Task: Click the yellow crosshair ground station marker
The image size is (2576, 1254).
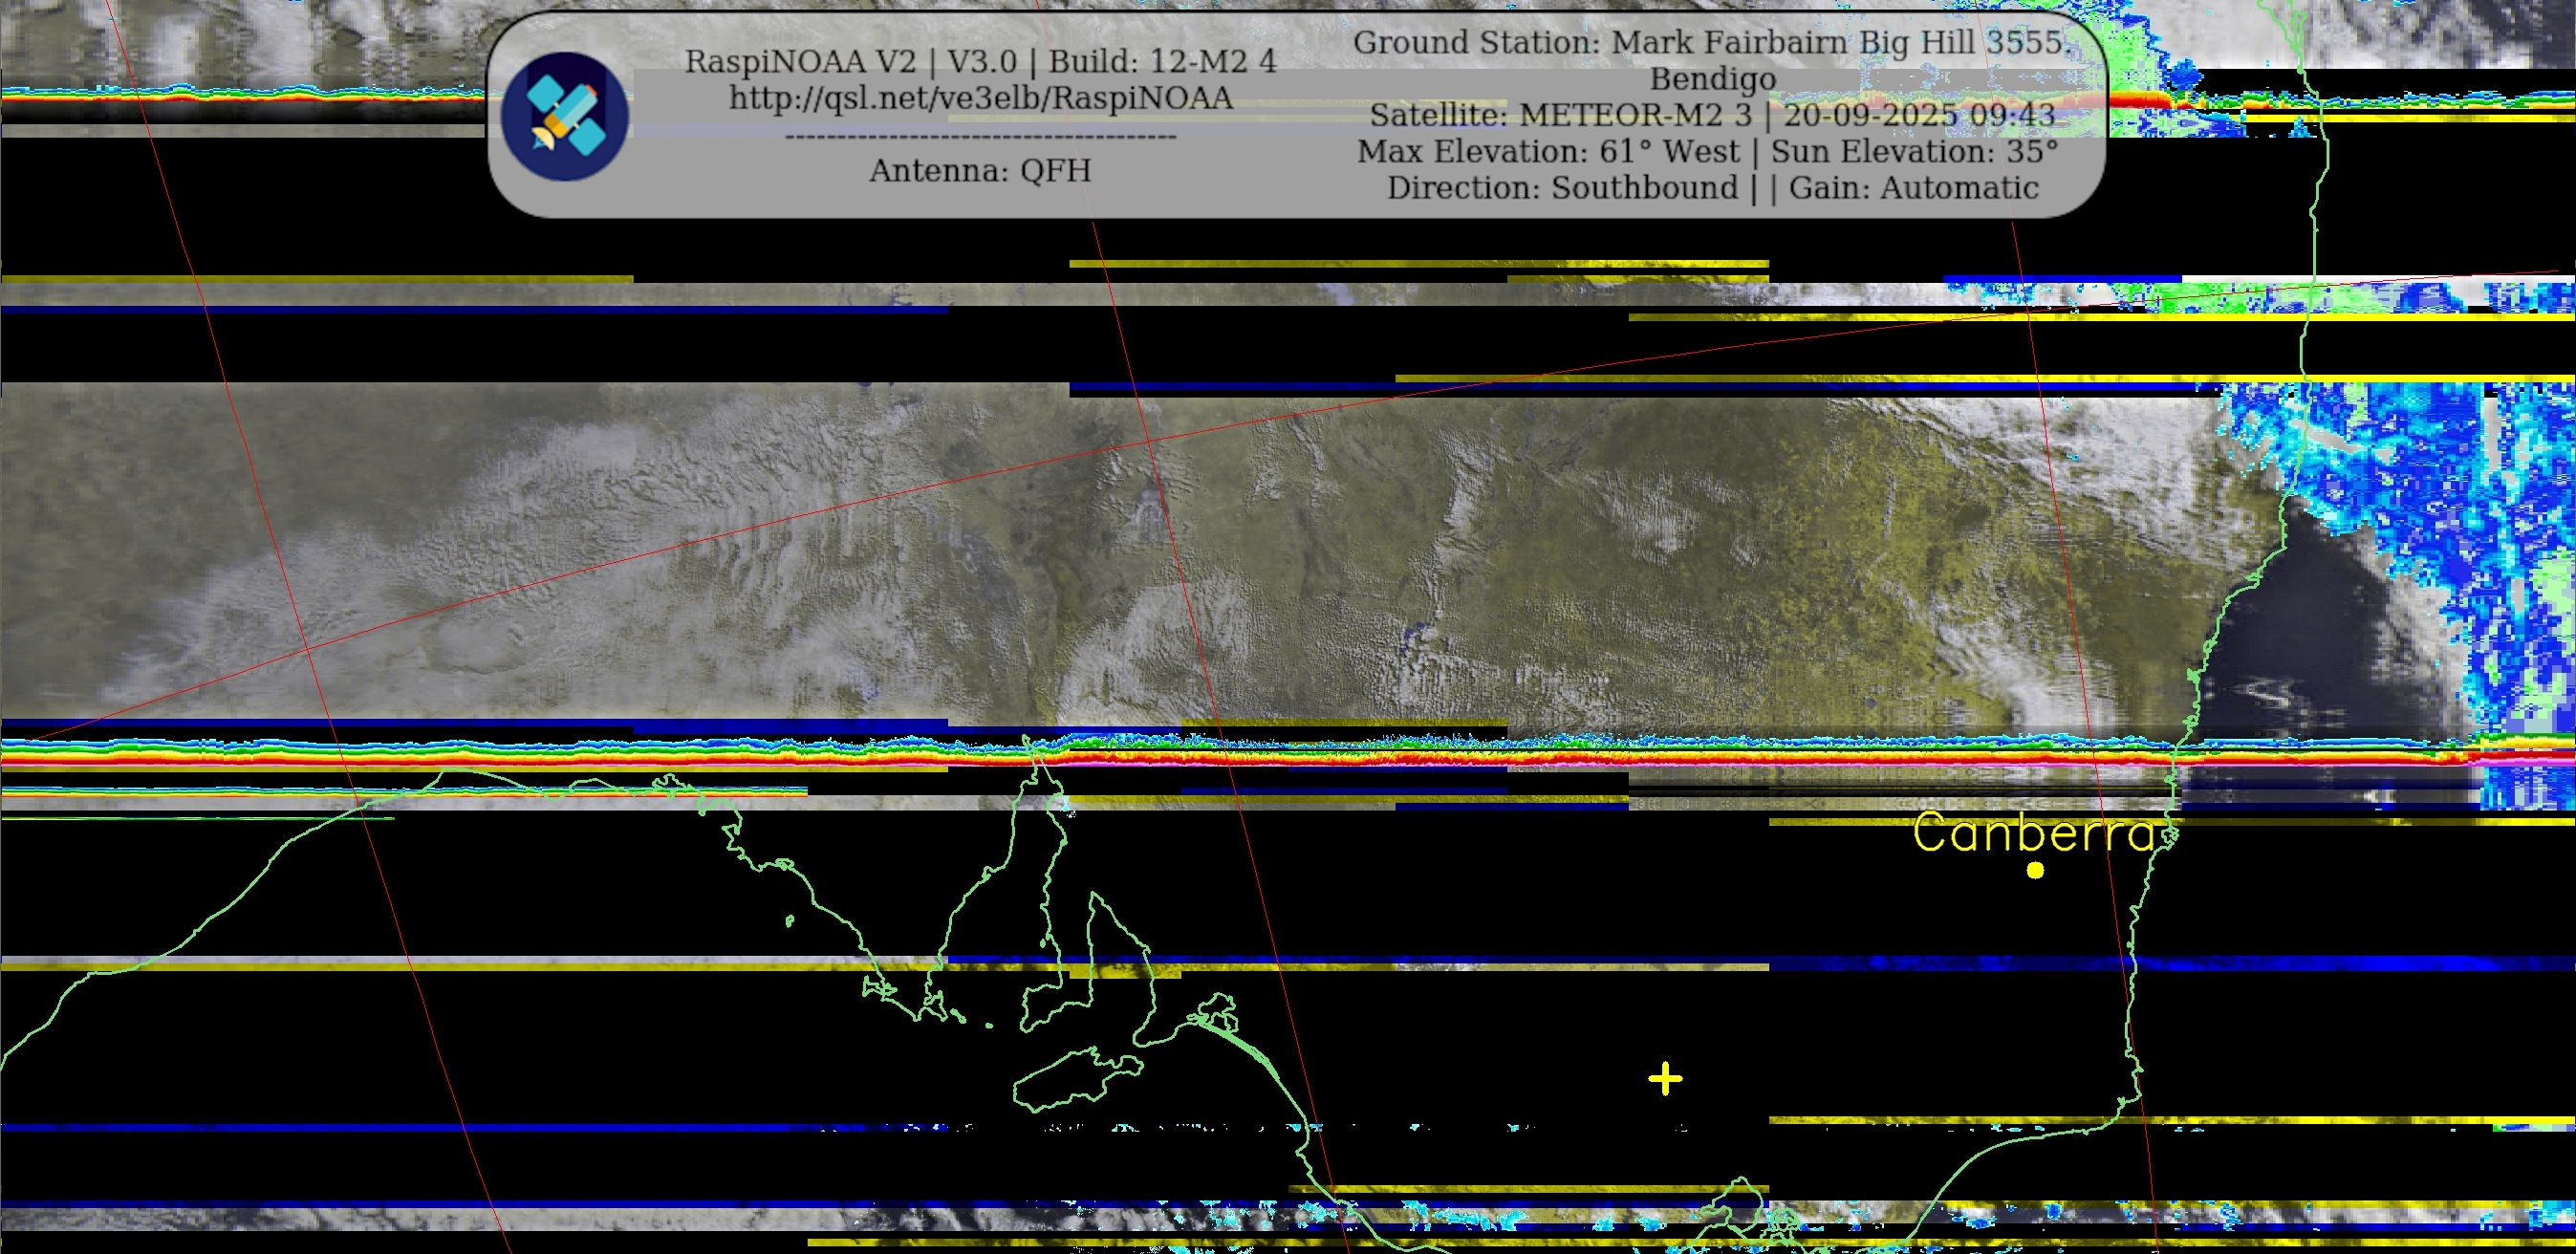Action: coord(1665,1079)
